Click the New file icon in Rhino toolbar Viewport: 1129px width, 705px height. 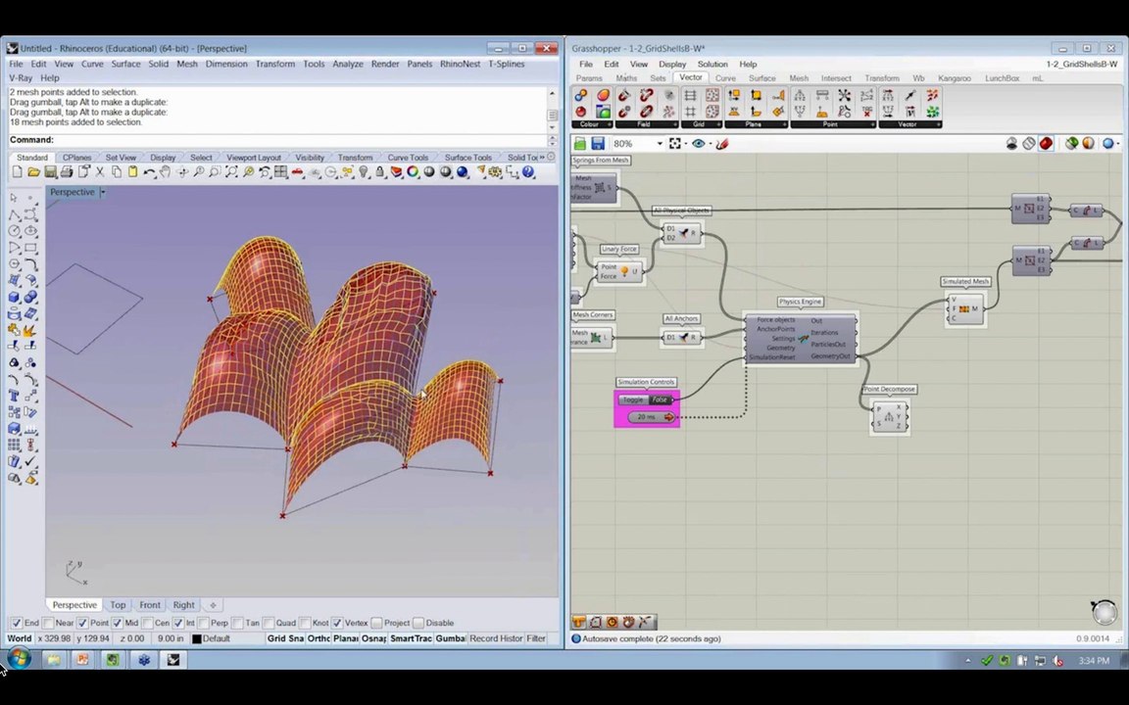17,172
